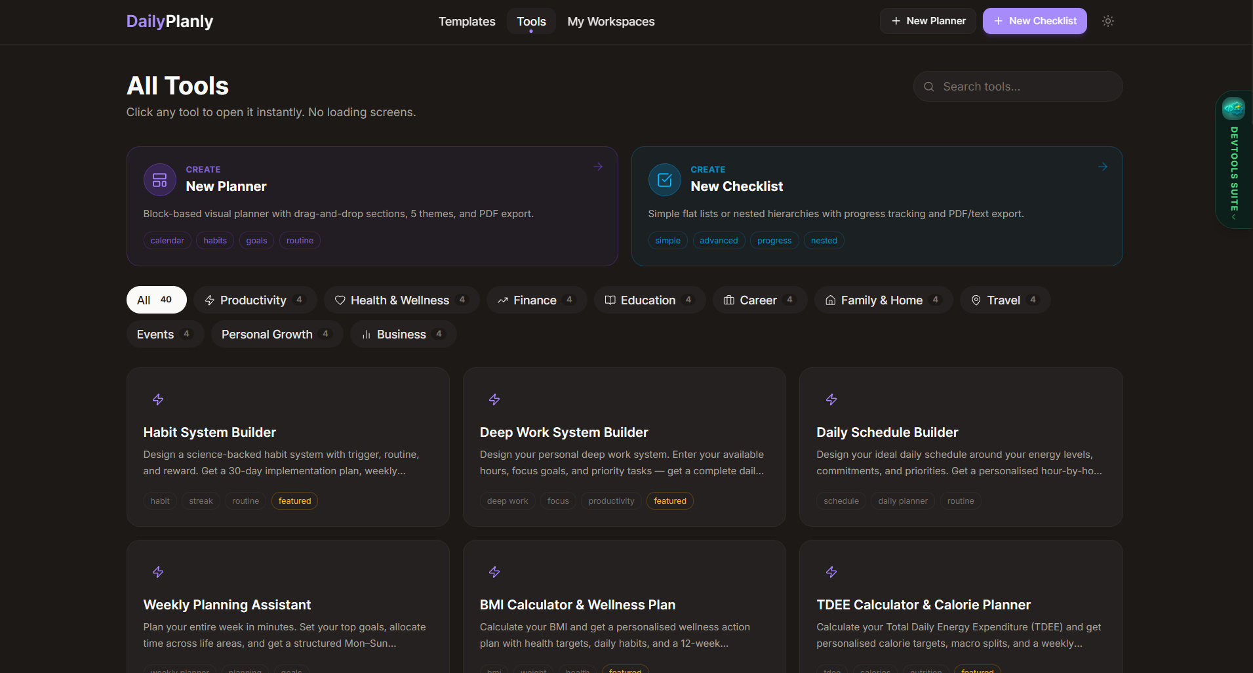Open the Tools nav item
This screenshot has height=673, width=1253.
[x=531, y=21]
